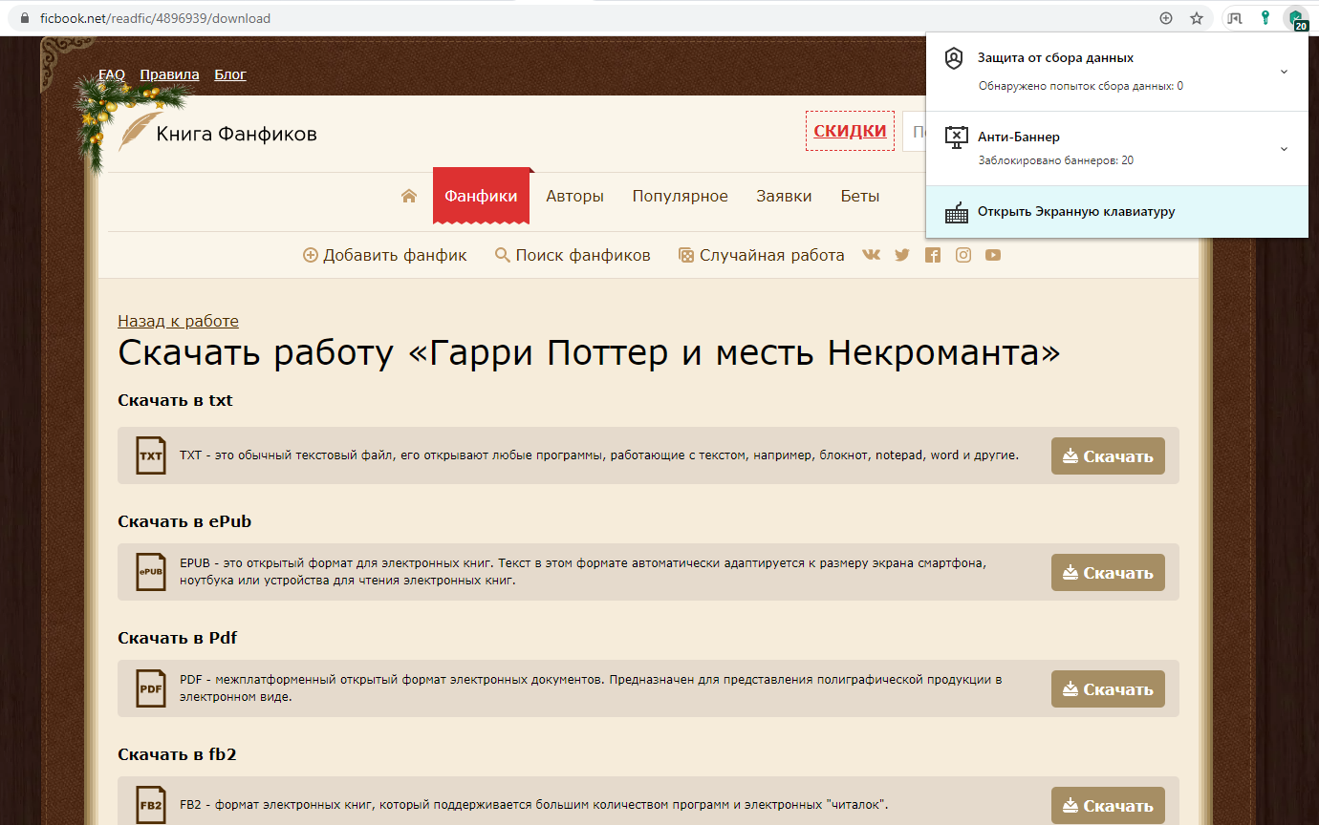Open the VK social network icon

pos(872,255)
